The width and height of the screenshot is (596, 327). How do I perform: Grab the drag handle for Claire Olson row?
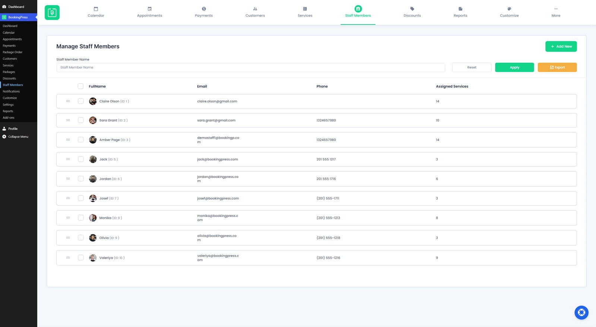click(x=68, y=101)
